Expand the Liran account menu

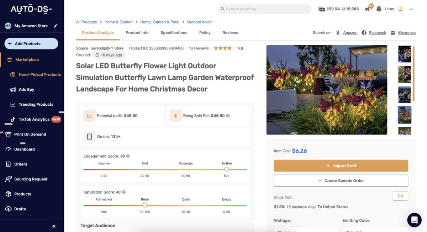coord(402,9)
